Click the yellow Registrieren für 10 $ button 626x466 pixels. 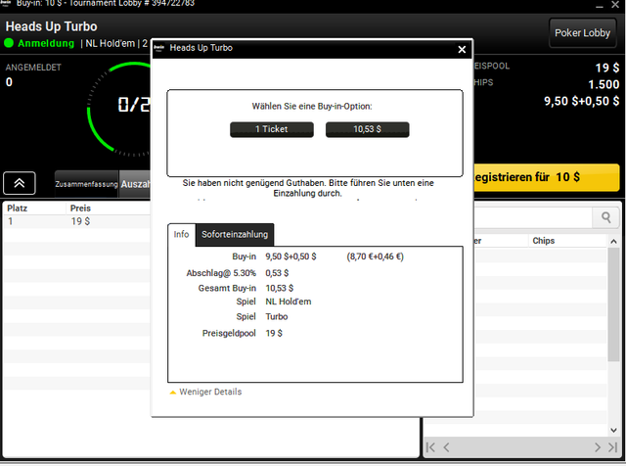tap(546, 177)
